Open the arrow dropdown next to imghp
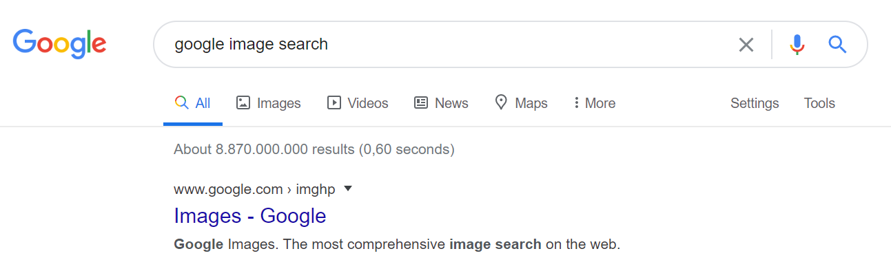Viewport: 891px width, 271px height. point(347,188)
